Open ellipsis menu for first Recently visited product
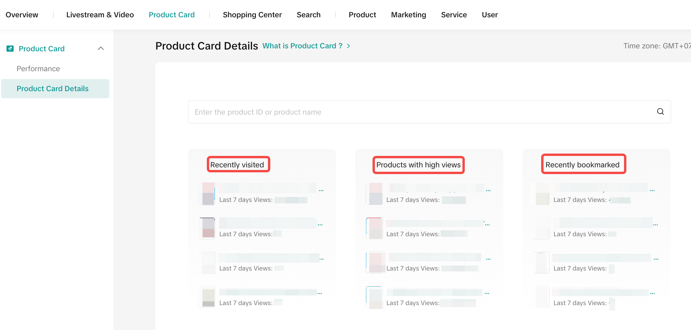 (321, 190)
